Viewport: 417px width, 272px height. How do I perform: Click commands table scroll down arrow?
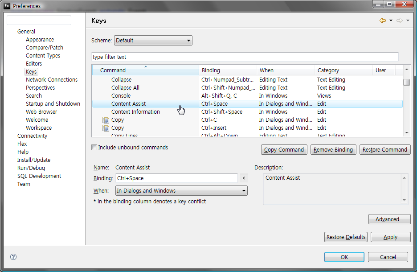[x=407, y=132]
